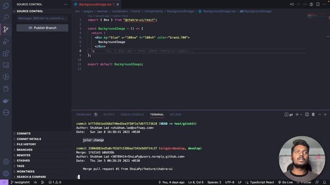Image resolution: width=330 pixels, height=185 pixels.
Task: Click 'components' breadcrumb segment
Action: point(154,11)
